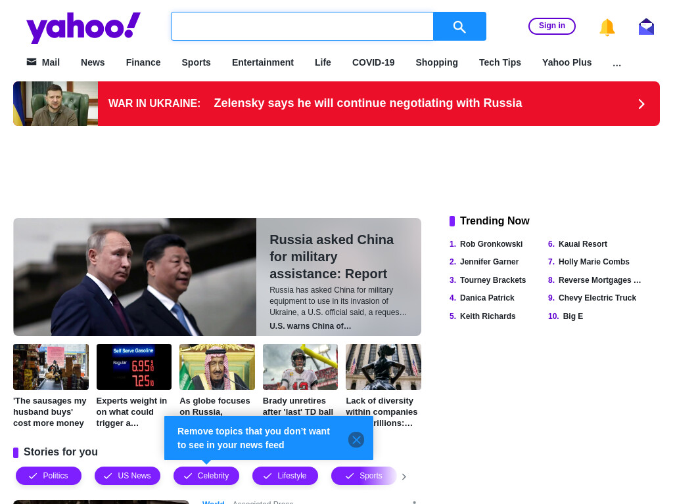Image resolution: width=673 pixels, height=504 pixels.
Task: Open the Saudi king thumbnail
Action: (x=217, y=367)
